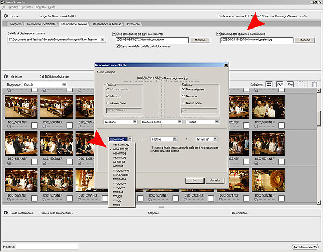Click Annulla in the file naming dialog
The image size is (323, 252).
point(215,180)
